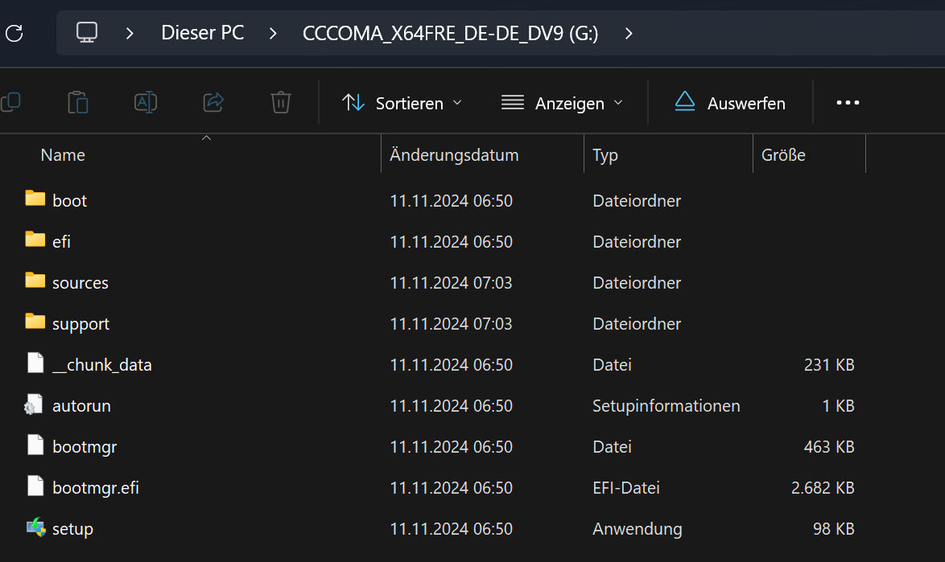Click the copy icon in toolbar

click(10, 102)
